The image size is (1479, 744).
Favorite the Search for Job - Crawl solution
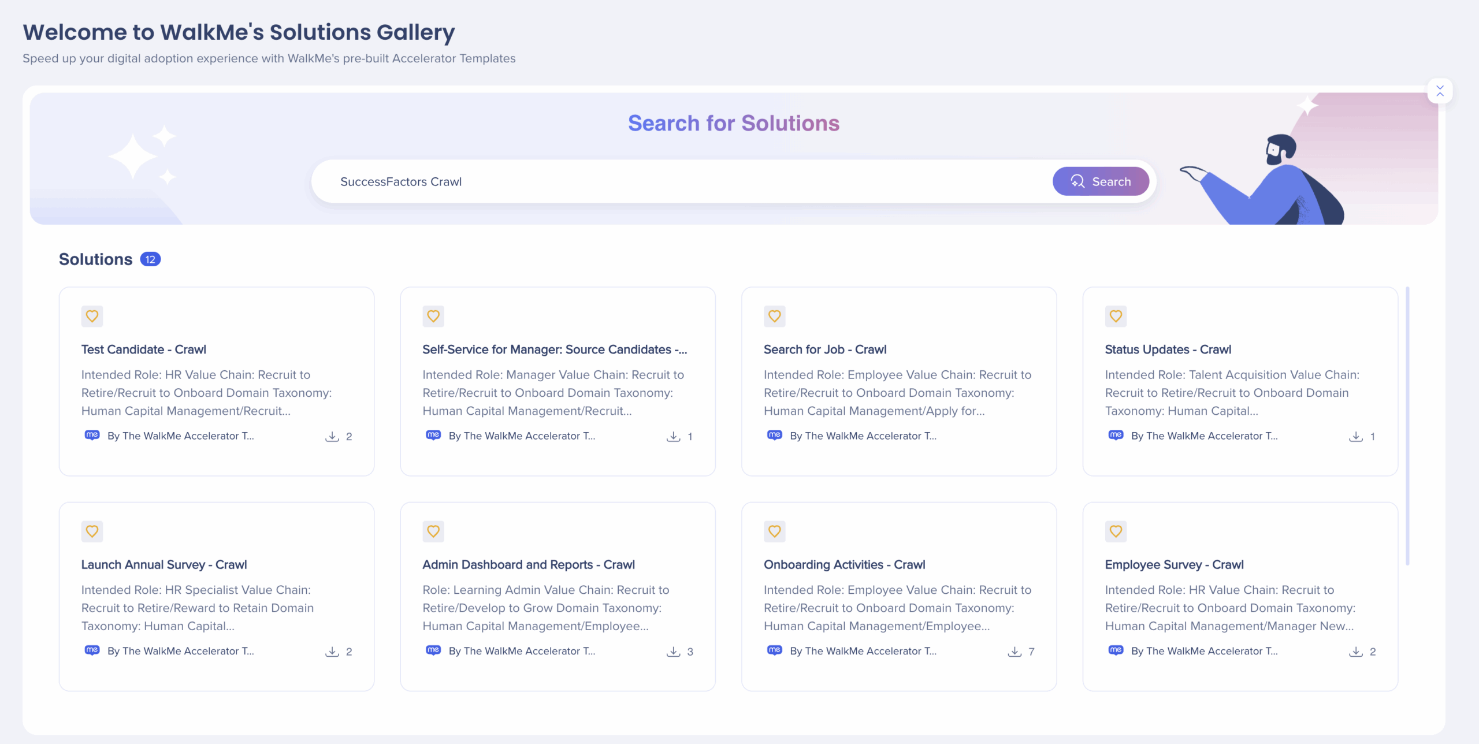[x=774, y=316]
